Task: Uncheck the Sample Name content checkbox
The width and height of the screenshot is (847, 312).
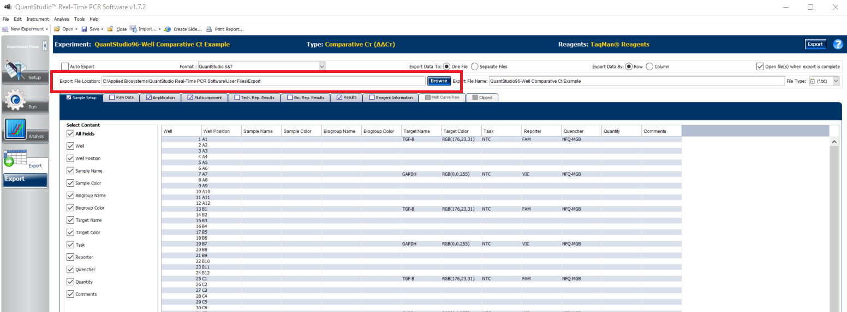Action: click(x=70, y=170)
